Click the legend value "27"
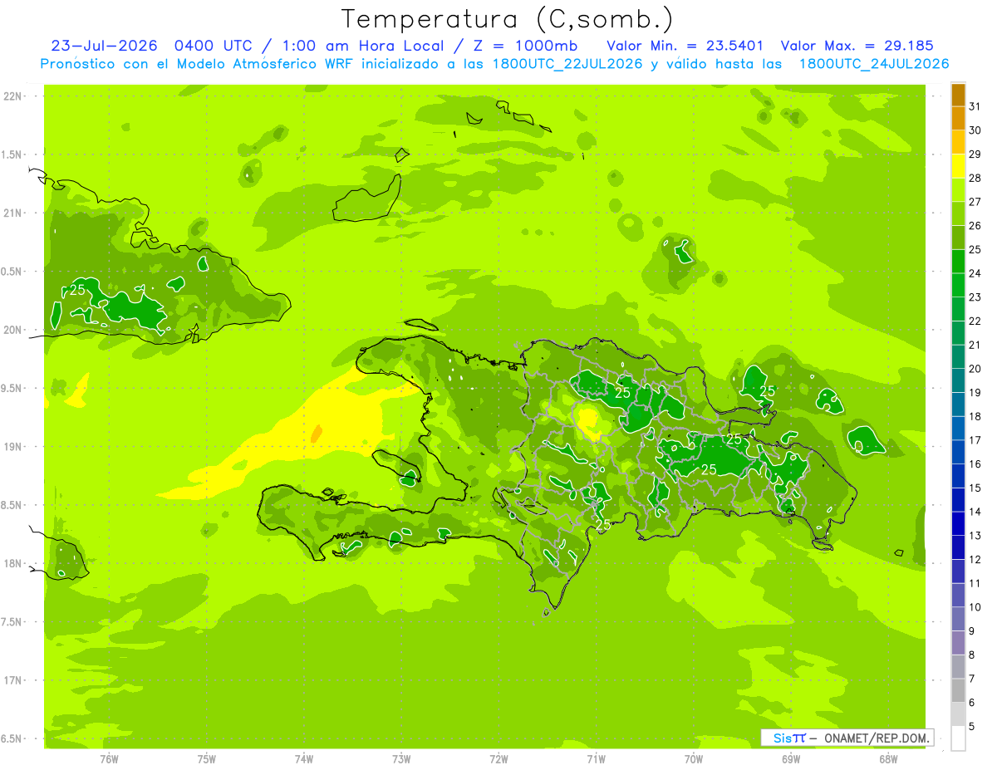Screen dimensions: 997x770 click(975, 202)
